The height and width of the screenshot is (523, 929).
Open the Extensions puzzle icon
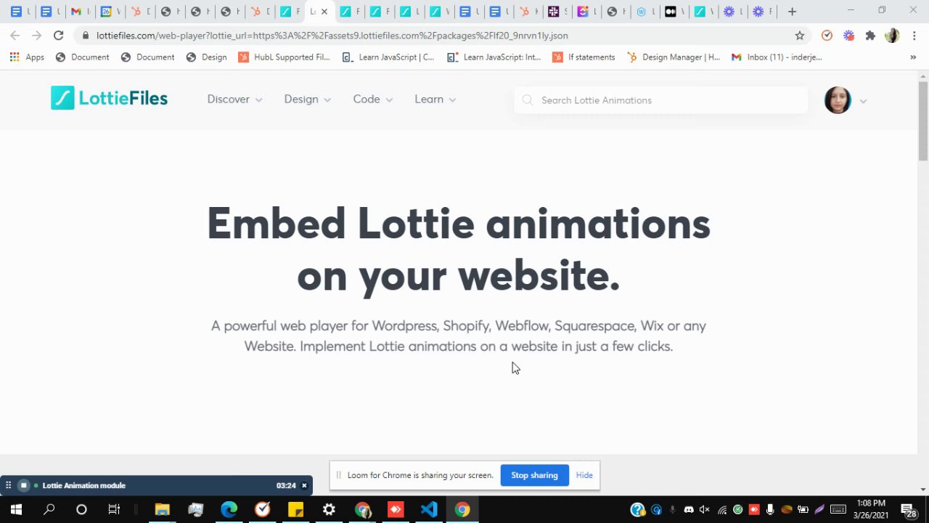(x=870, y=35)
